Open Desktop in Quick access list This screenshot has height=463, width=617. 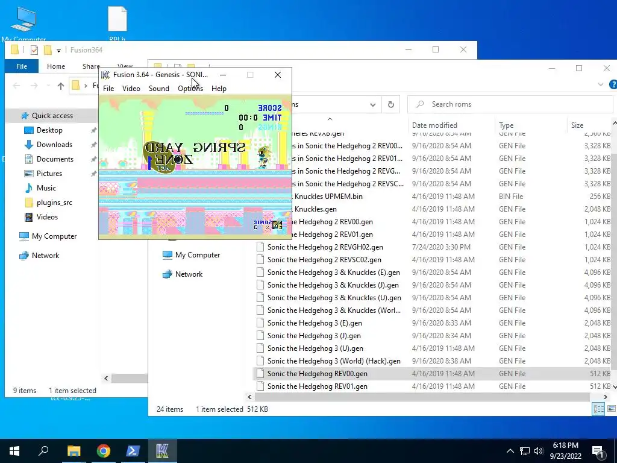point(49,130)
